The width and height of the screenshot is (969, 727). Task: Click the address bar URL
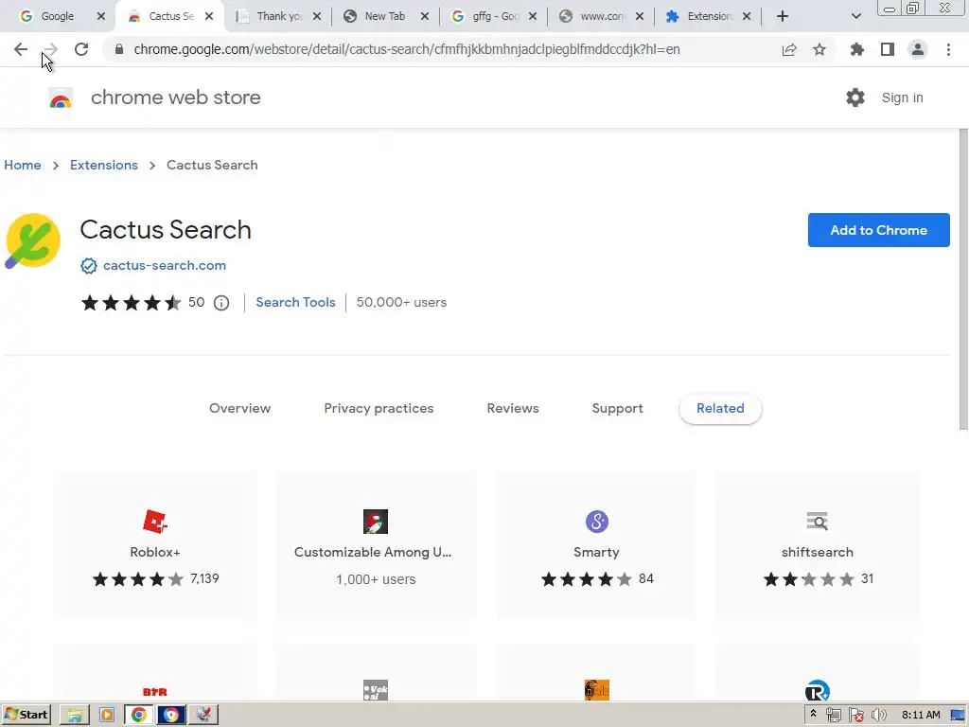(x=407, y=49)
